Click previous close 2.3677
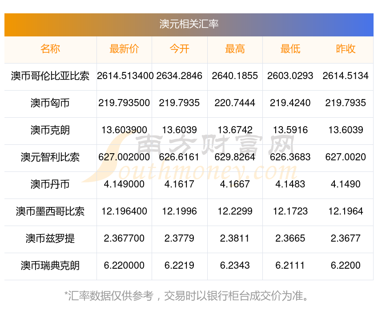 (346, 238)
